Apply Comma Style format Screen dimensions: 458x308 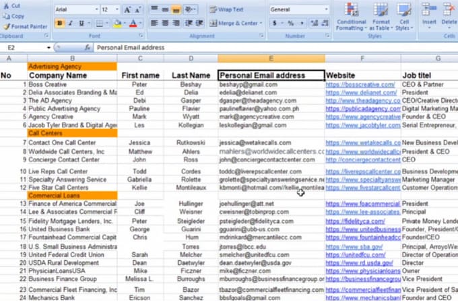click(302, 23)
